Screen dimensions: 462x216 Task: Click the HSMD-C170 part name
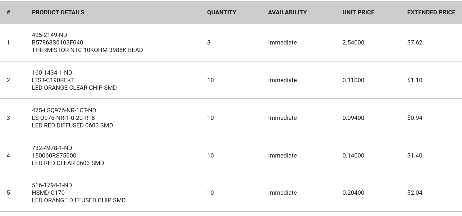coord(48,193)
